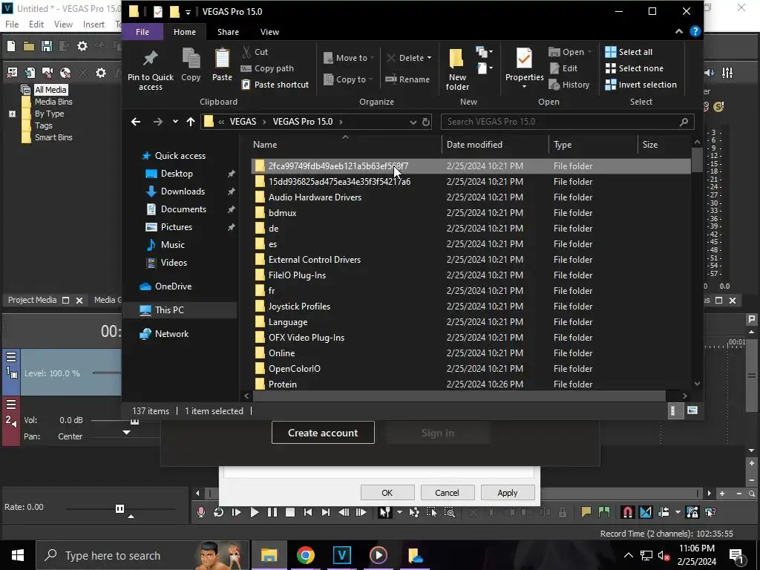Select the Selection Edit tool

[431, 512]
